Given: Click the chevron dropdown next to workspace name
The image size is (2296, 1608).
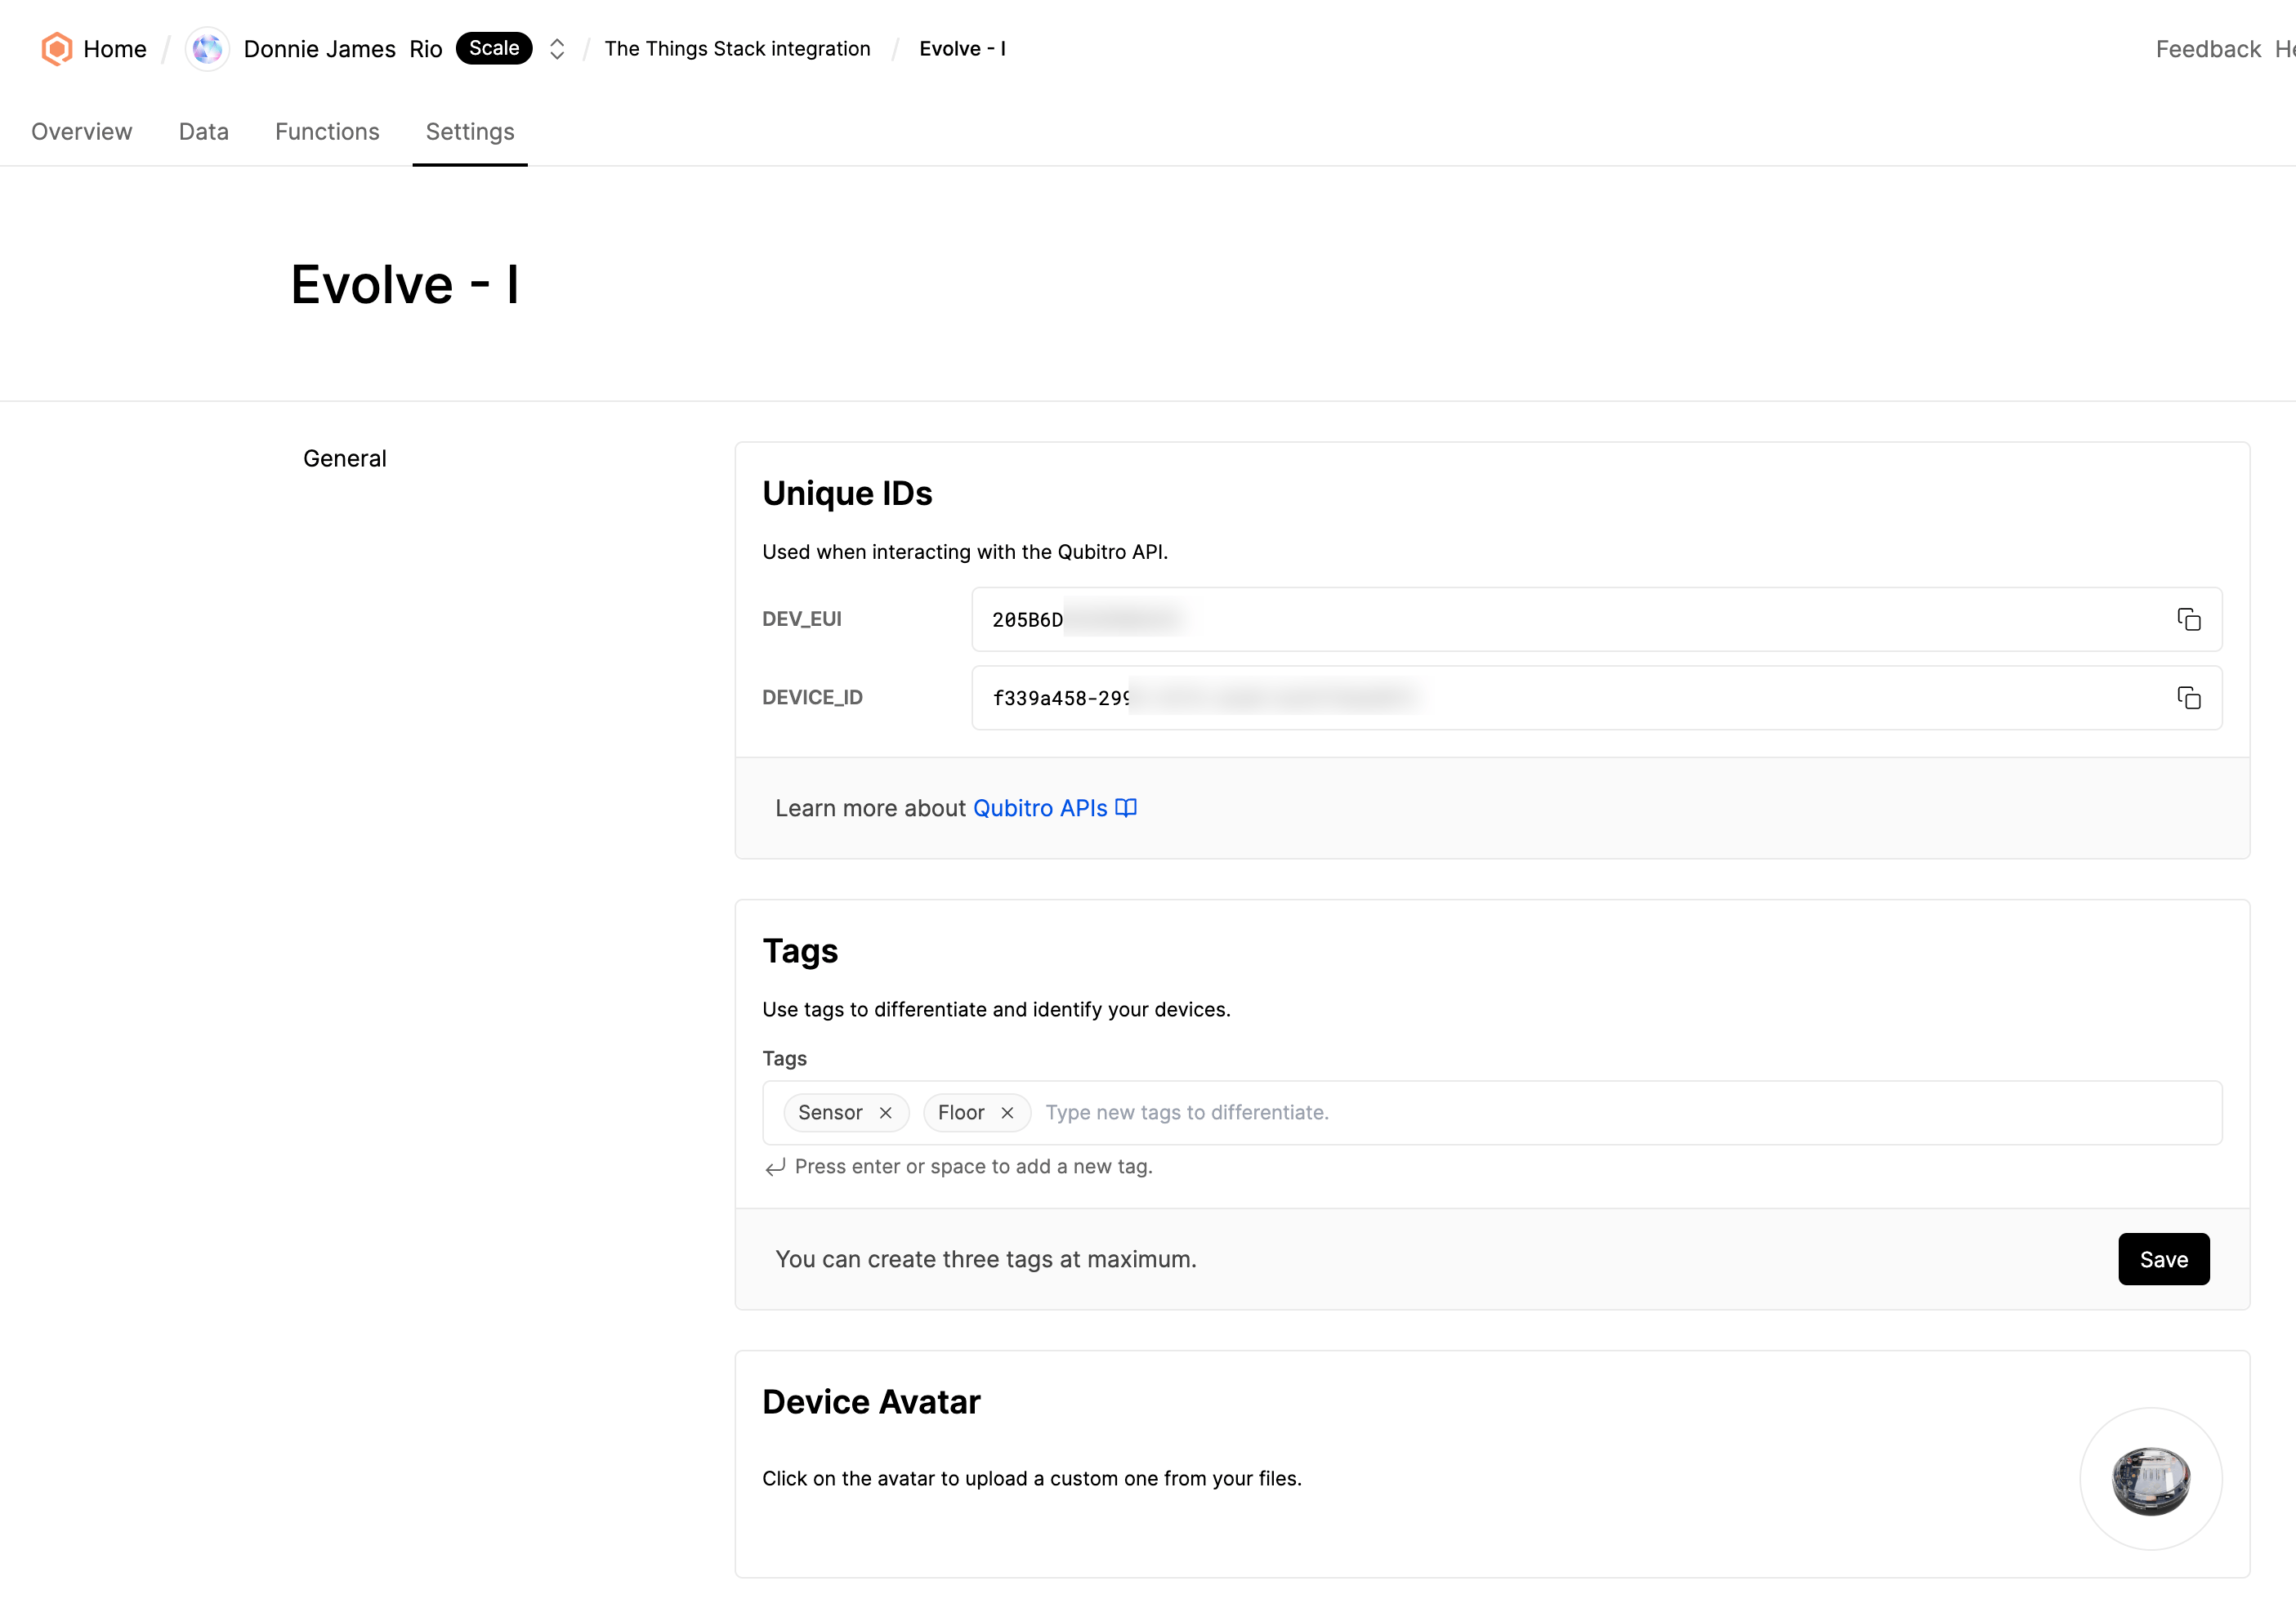Looking at the screenshot, I should [556, 47].
